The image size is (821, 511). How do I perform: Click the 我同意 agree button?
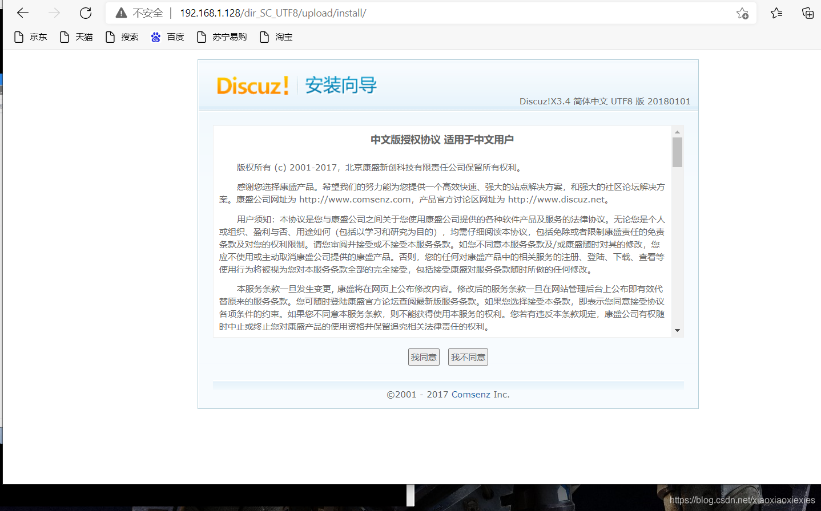424,357
